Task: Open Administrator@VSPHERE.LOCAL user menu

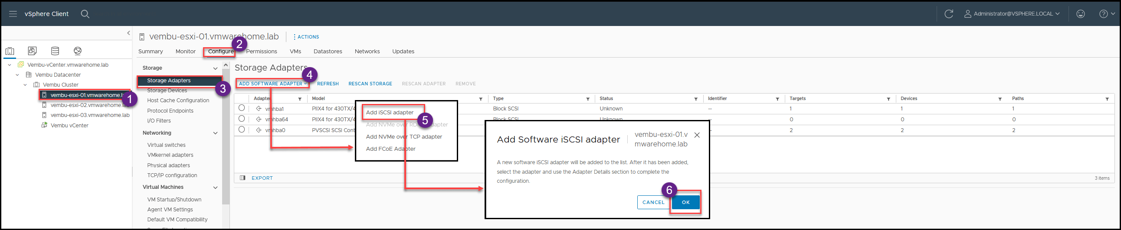Action: coord(1012,14)
